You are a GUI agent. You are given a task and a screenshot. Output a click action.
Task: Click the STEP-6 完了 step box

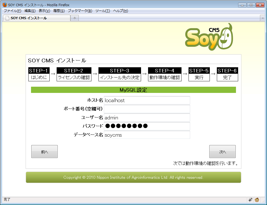[x=227, y=74]
